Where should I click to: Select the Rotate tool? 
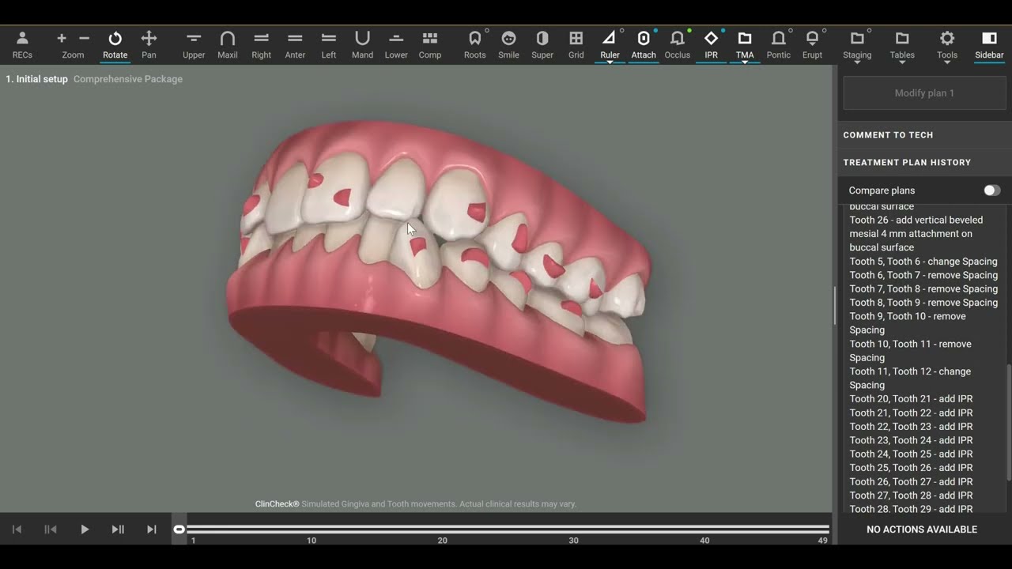(115, 45)
